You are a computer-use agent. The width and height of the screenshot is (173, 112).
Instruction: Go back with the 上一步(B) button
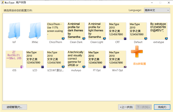[x=126, y=107]
